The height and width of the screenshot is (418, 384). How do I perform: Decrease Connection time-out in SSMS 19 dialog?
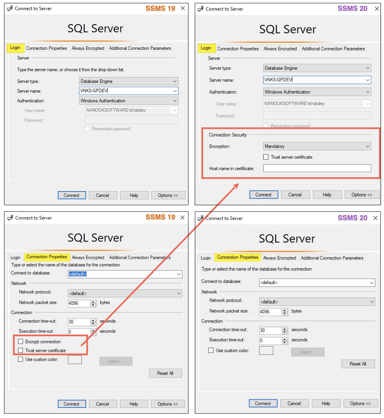pos(93,324)
